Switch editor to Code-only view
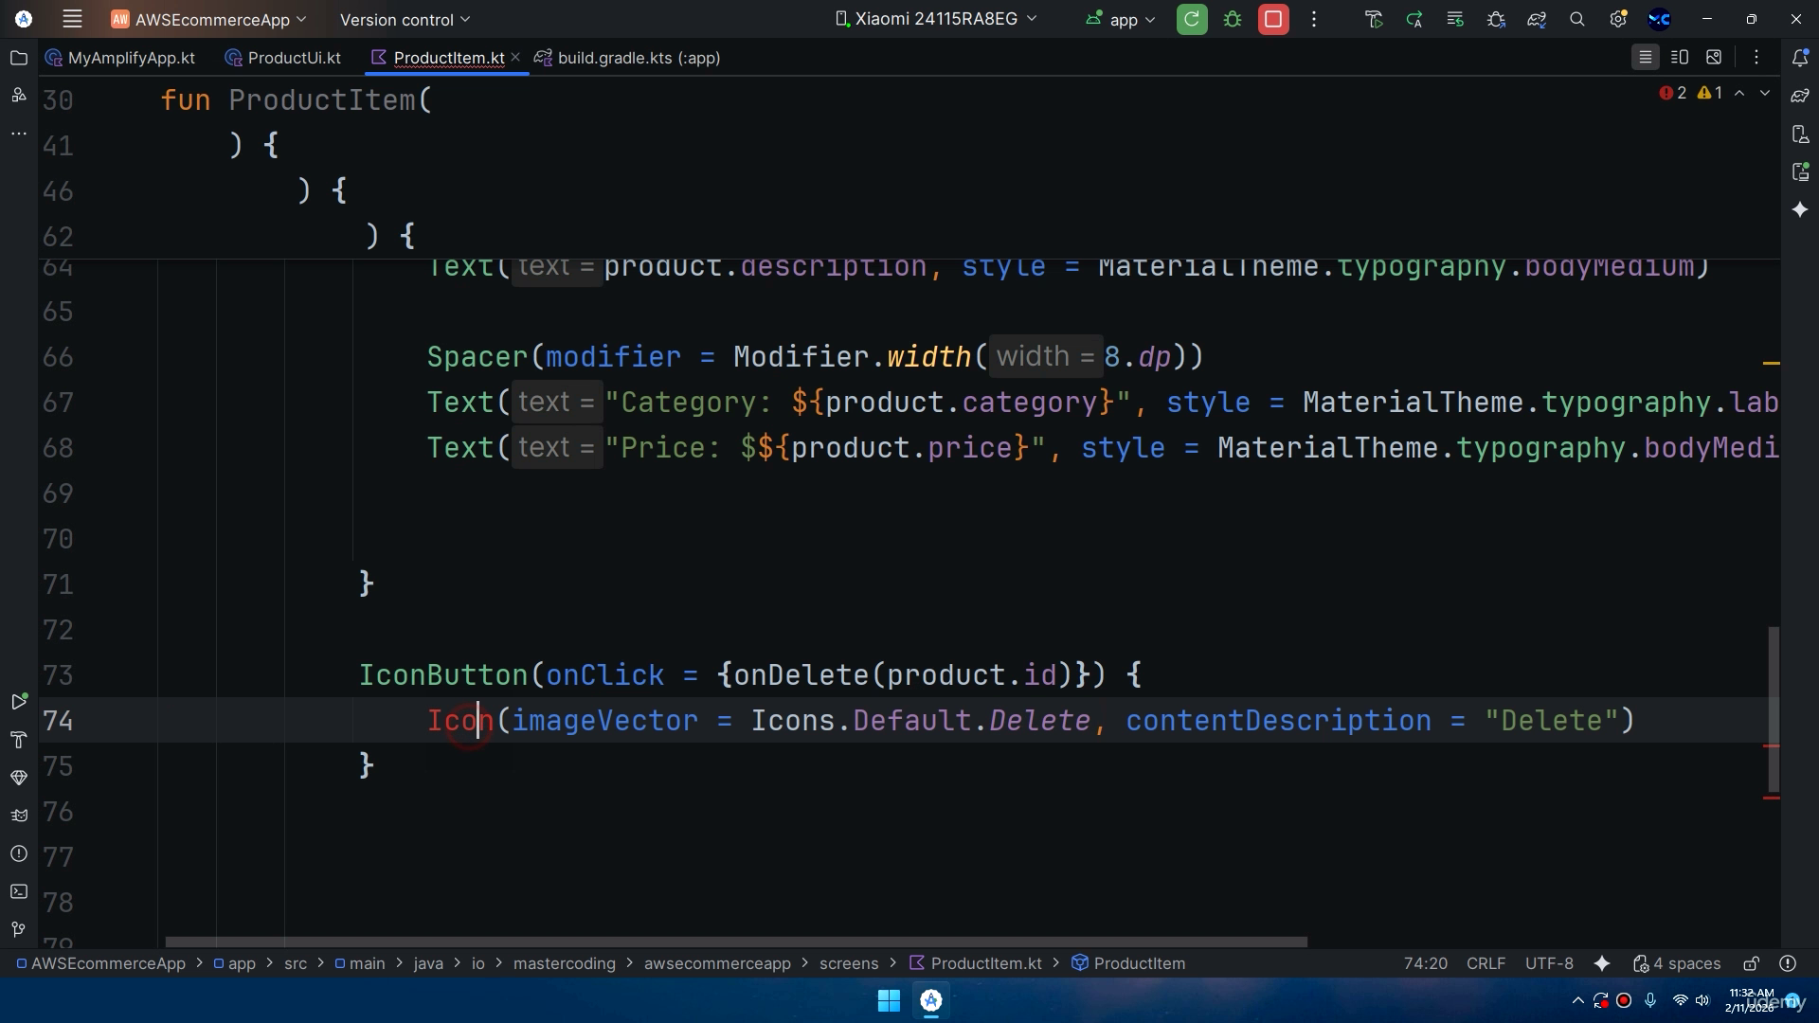Image resolution: width=1819 pixels, height=1023 pixels. click(x=1646, y=58)
